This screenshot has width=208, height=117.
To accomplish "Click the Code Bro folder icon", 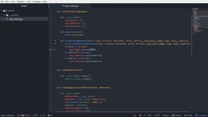I will click(x=4, y=11).
